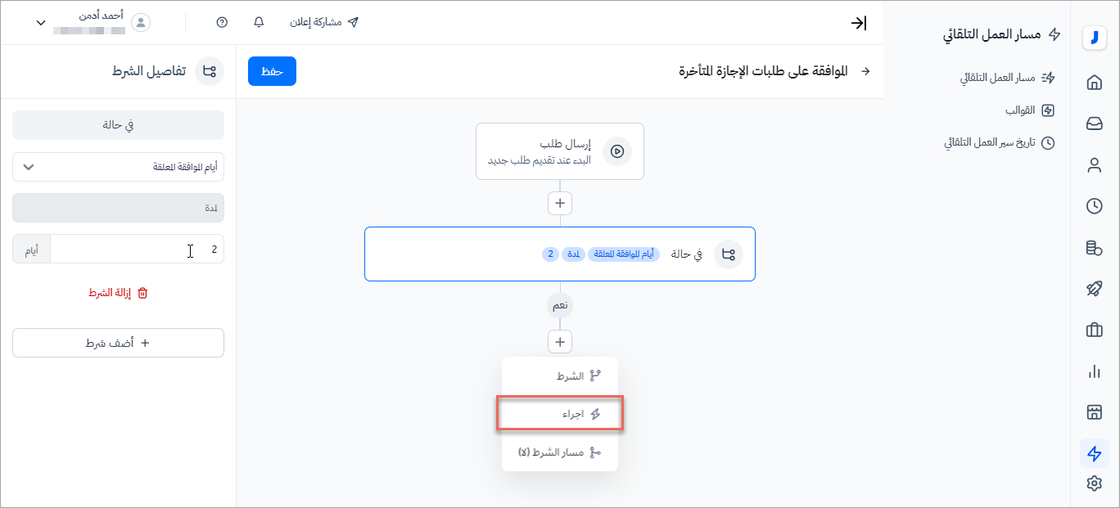
Task: Open the bar chart reports icon
Action: 1094,371
